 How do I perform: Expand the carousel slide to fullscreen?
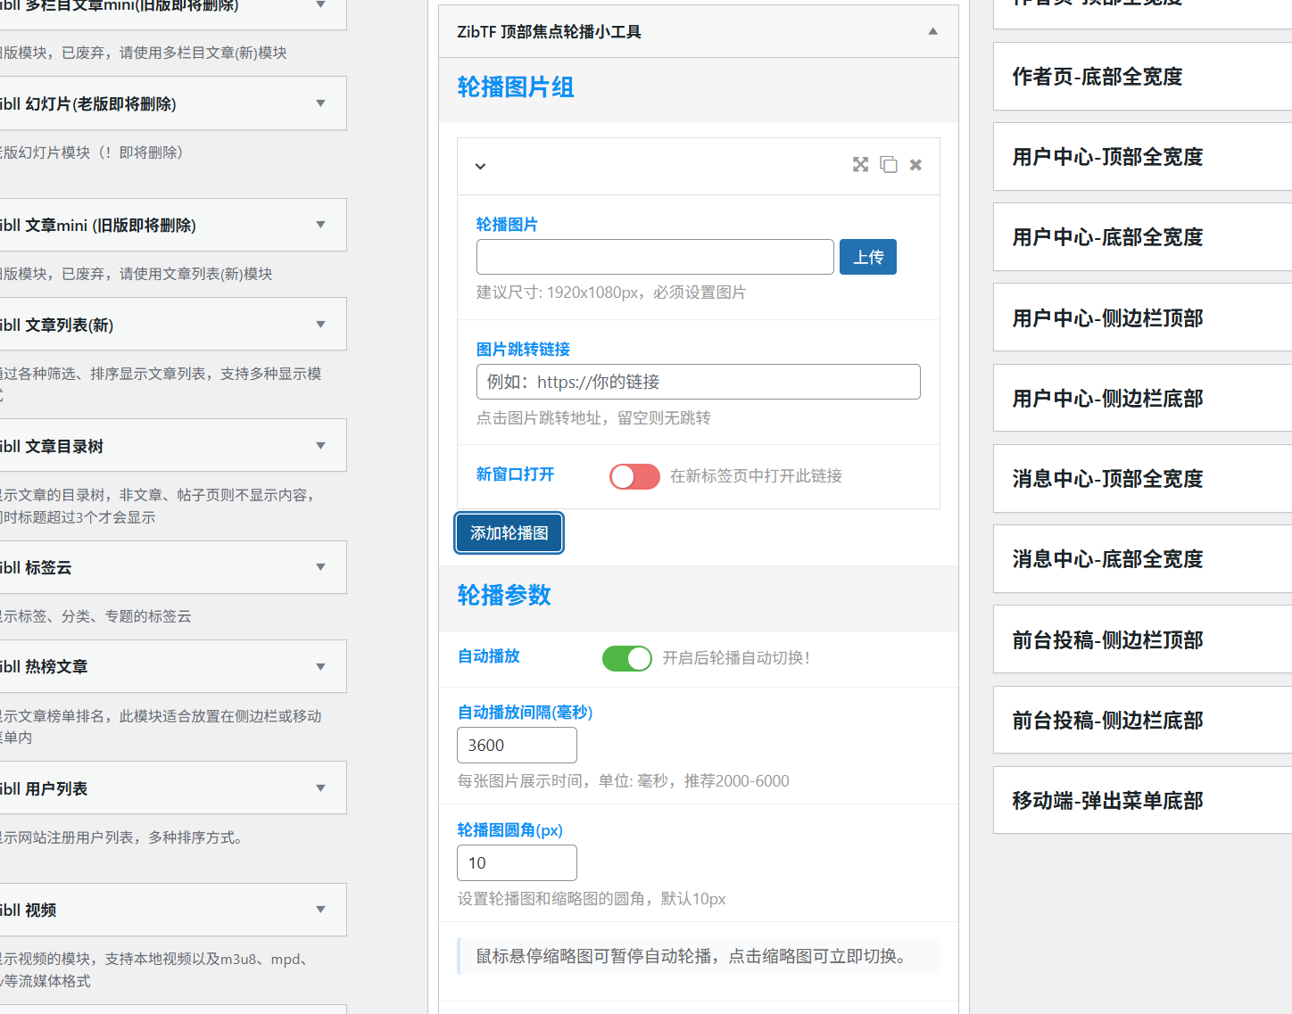click(x=860, y=165)
